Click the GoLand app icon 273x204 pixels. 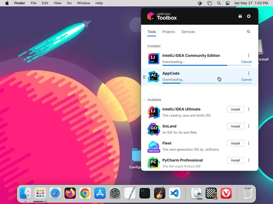tap(154, 129)
